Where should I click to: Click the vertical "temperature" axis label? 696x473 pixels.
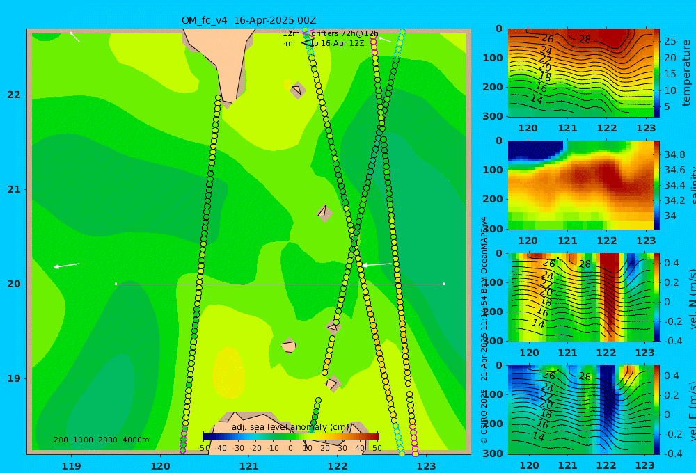686,73
